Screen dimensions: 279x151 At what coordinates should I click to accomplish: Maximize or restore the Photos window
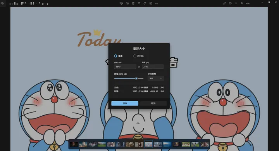pos(269,2)
